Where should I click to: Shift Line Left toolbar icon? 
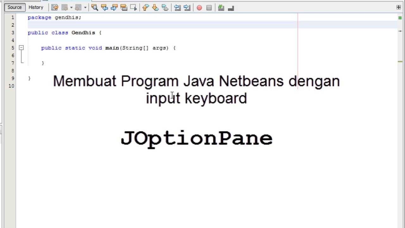[x=178, y=8]
